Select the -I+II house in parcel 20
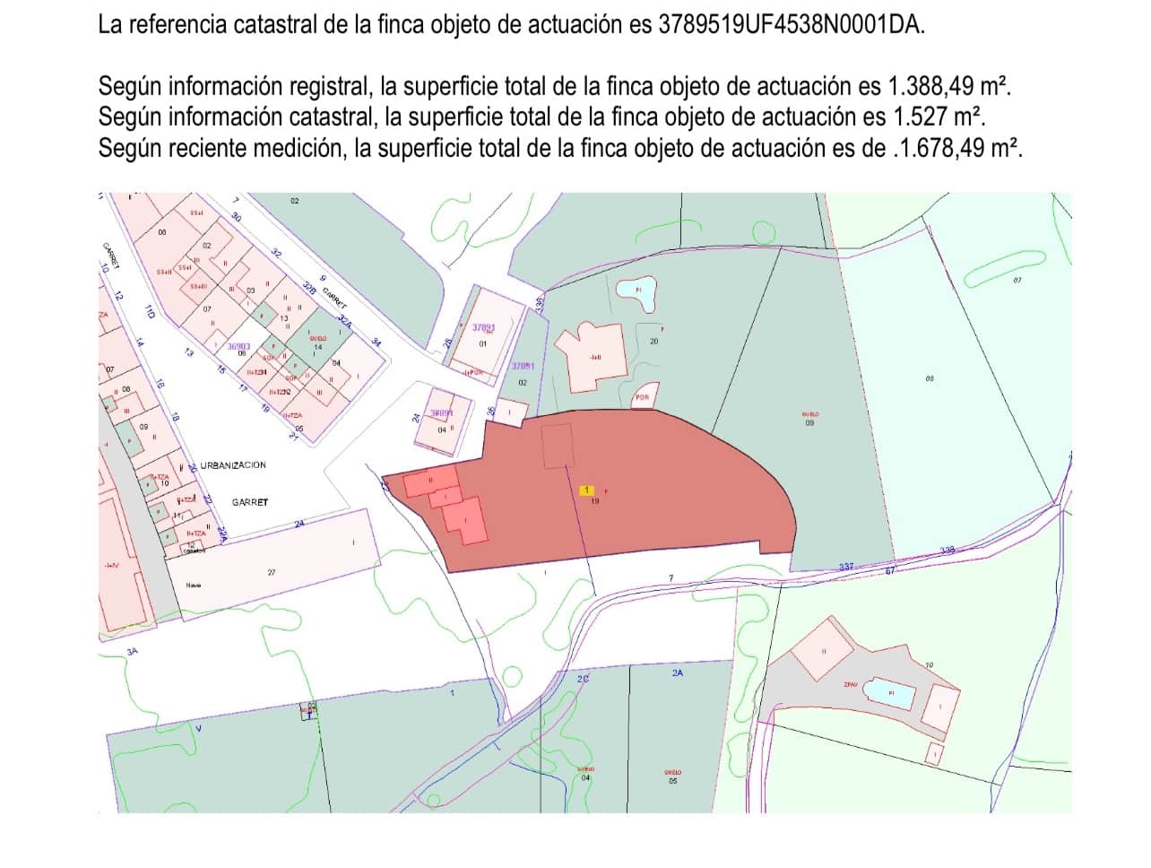Screen dimensions: 1151x868 tap(591, 355)
